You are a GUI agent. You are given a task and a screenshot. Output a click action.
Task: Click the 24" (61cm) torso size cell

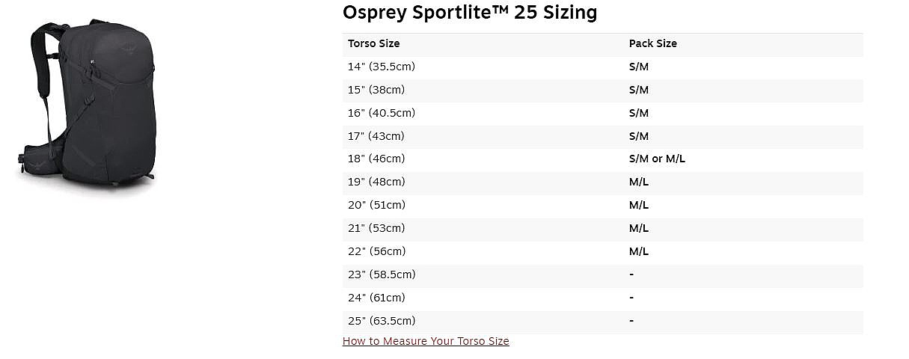click(x=376, y=298)
